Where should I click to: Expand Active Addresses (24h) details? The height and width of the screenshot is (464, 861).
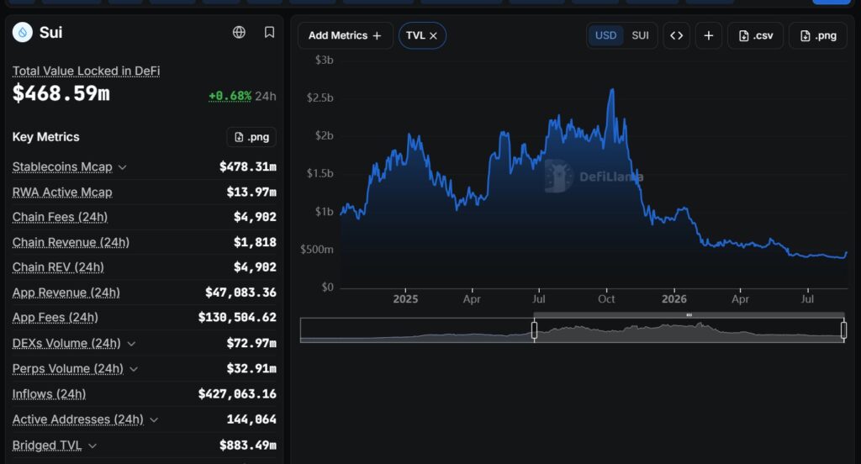tap(154, 420)
